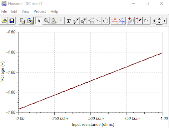Open the Edit menu
This screenshot has height=128, width=169.
(14, 11)
